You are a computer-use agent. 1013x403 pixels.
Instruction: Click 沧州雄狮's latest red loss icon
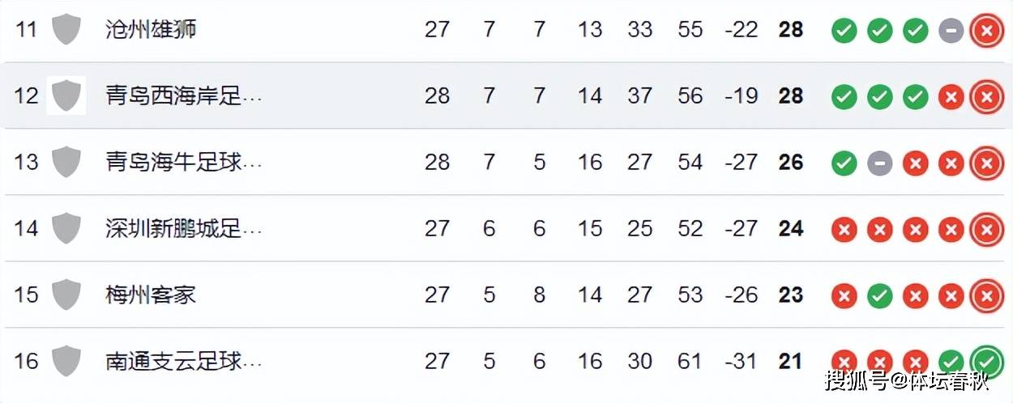click(x=986, y=31)
